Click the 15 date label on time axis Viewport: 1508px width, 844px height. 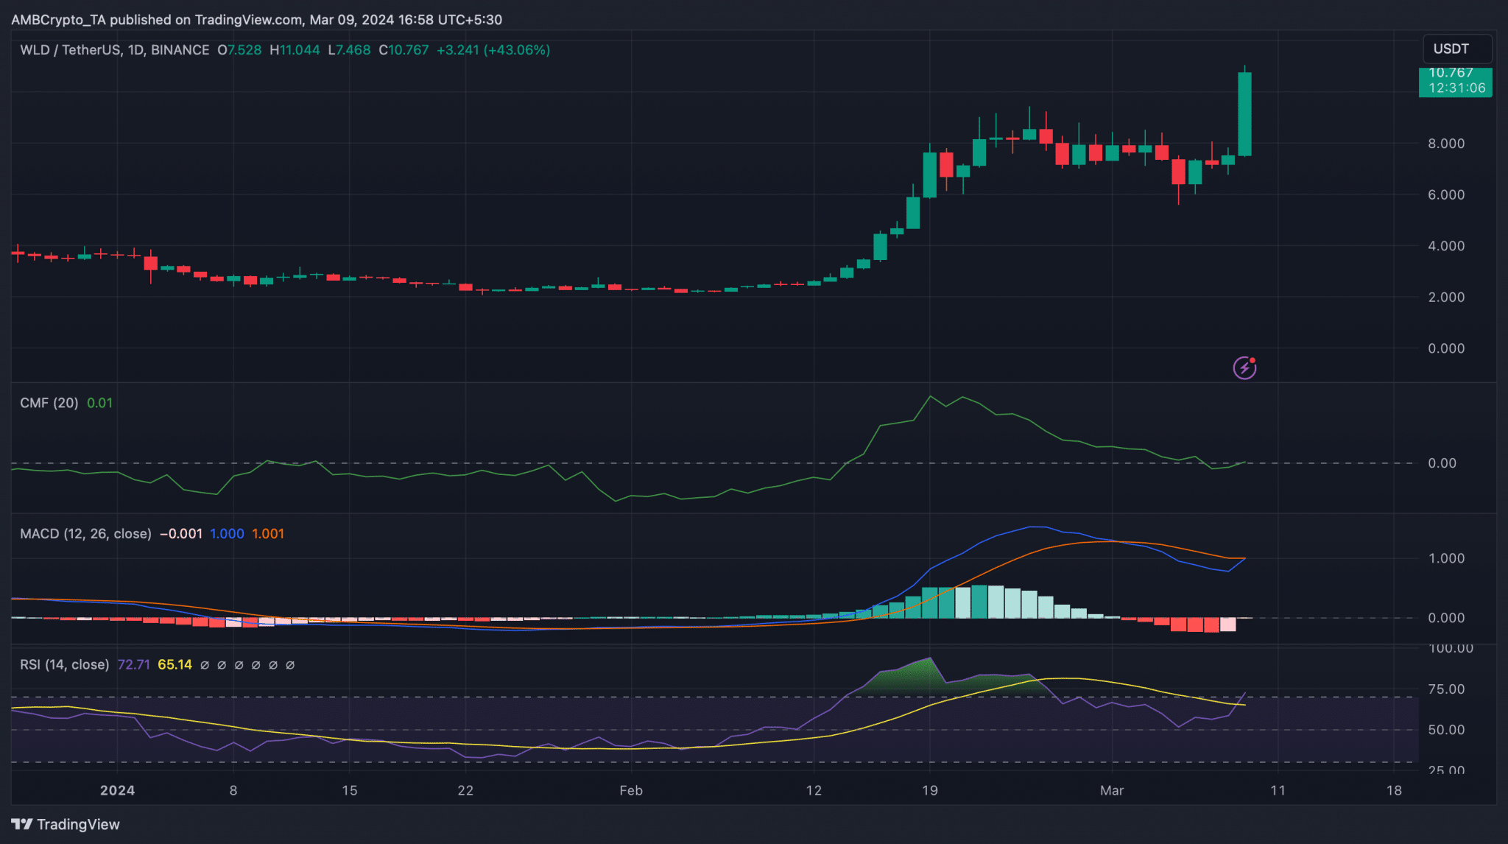point(350,790)
